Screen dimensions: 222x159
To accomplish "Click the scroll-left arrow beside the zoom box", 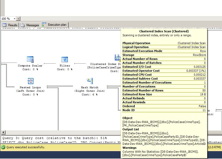I will point(18,19).
